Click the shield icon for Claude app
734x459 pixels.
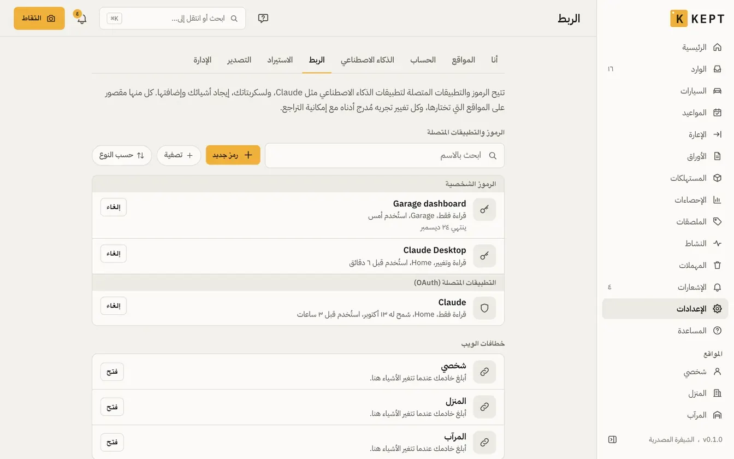(x=484, y=308)
